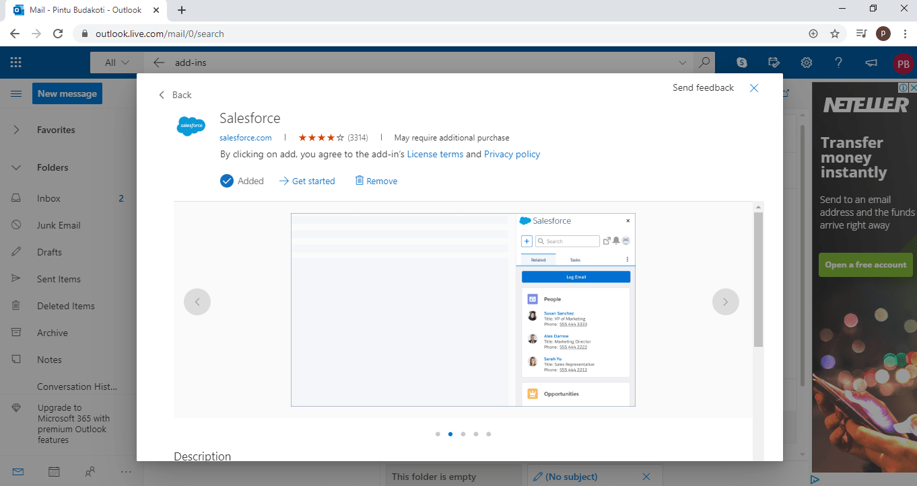Click the megaphone What's new icon
Screen dimensions: 917x486
pos(871,63)
